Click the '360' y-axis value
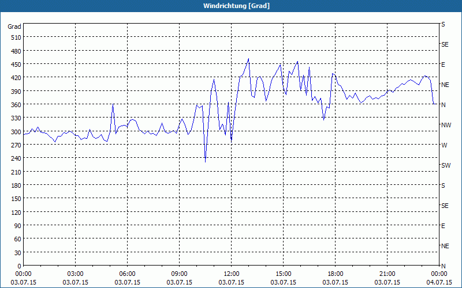 [17, 105]
